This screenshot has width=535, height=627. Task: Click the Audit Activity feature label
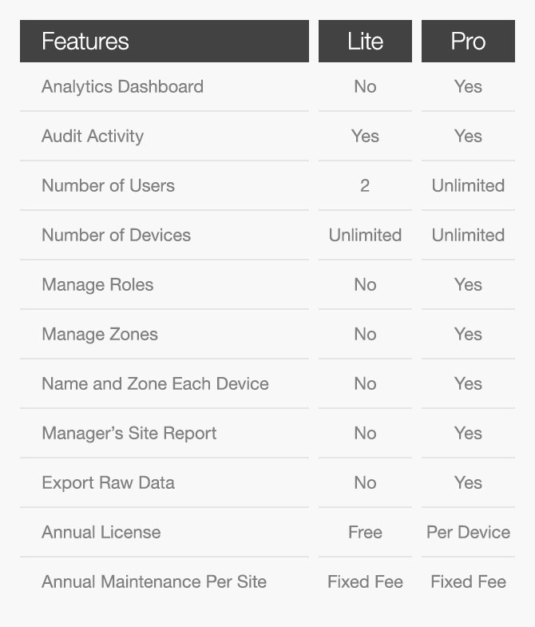point(93,136)
